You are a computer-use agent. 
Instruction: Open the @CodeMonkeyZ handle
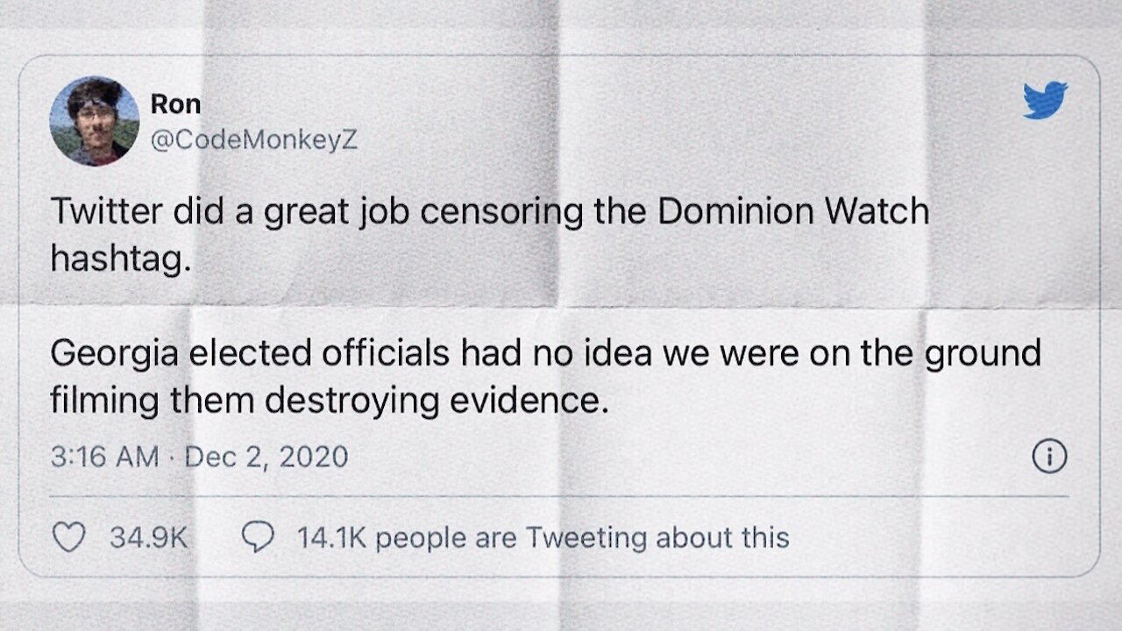pos(254,140)
